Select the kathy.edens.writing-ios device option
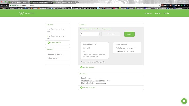This screenshot has width=189, height=106. [117, 51]
